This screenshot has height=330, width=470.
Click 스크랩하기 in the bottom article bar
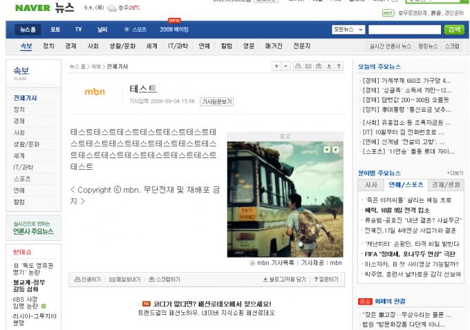tap(164, 280)
